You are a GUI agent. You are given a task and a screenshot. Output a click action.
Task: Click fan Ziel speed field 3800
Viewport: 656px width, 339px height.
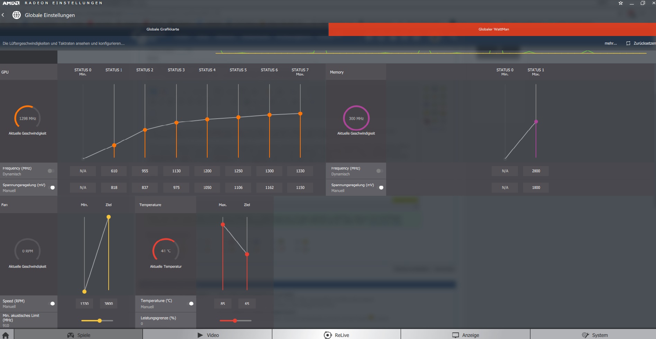[x=109, y=303]
